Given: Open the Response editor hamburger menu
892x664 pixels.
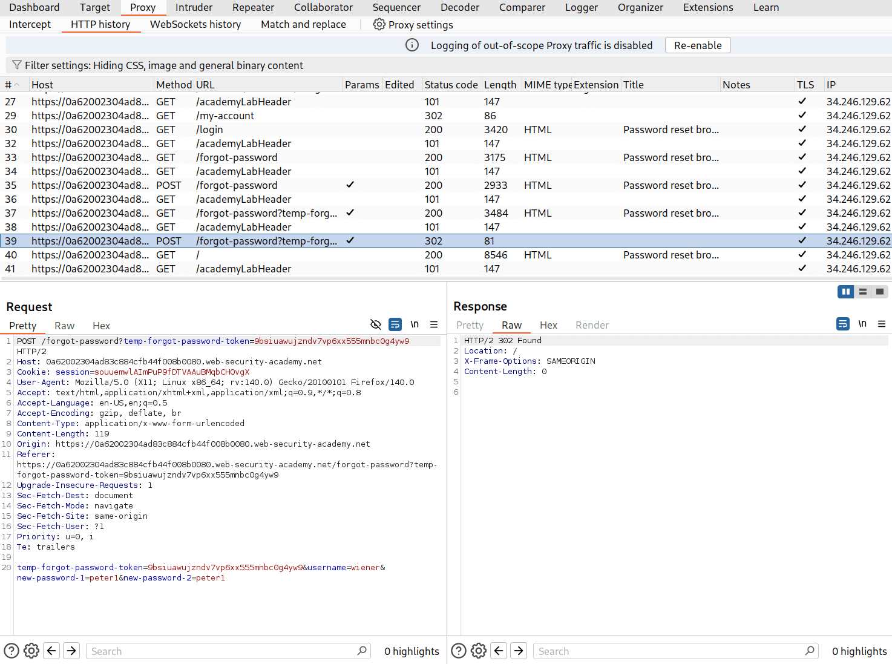Looking at the screenshot, I should coord(882,324).
